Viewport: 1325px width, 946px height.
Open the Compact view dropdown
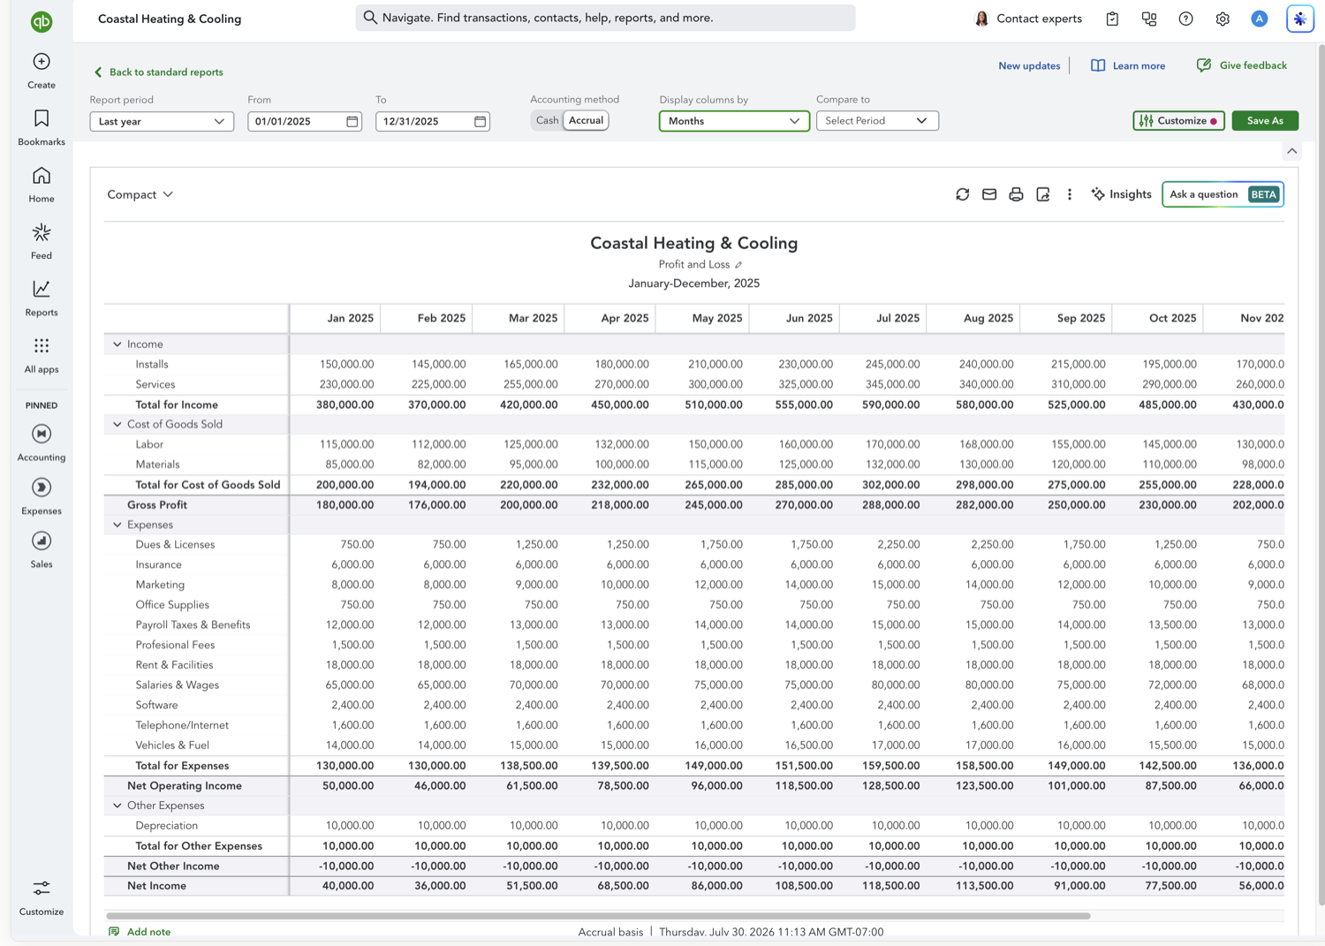click(140, 194)
